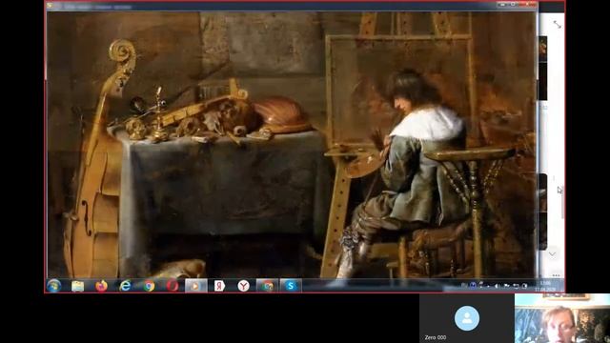Launch Internet Explorer from the taskbar
The width and height of the screenshot is (610, 343).
click(x=125, y=286)
